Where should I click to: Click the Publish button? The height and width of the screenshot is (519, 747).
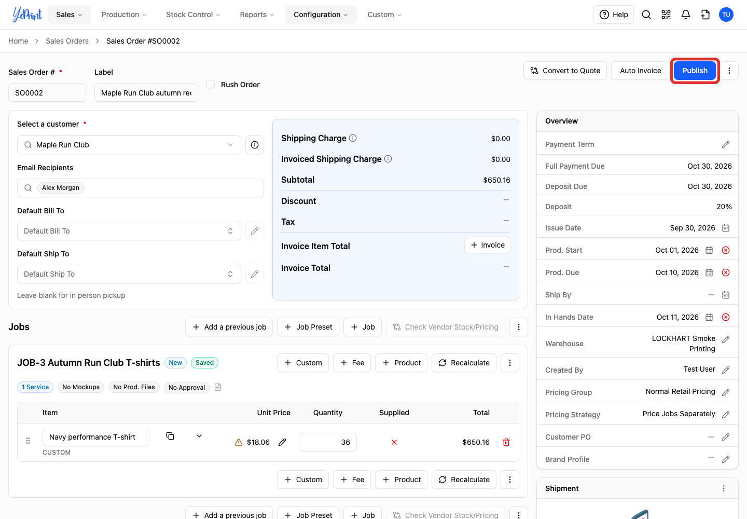click(695, 71)
